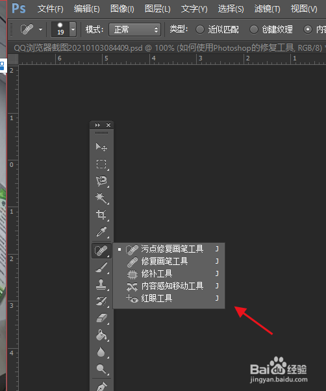The height and width of the screenshot is (391, 326).
Task: Open the 图层(L) menu
Action: 158,9
